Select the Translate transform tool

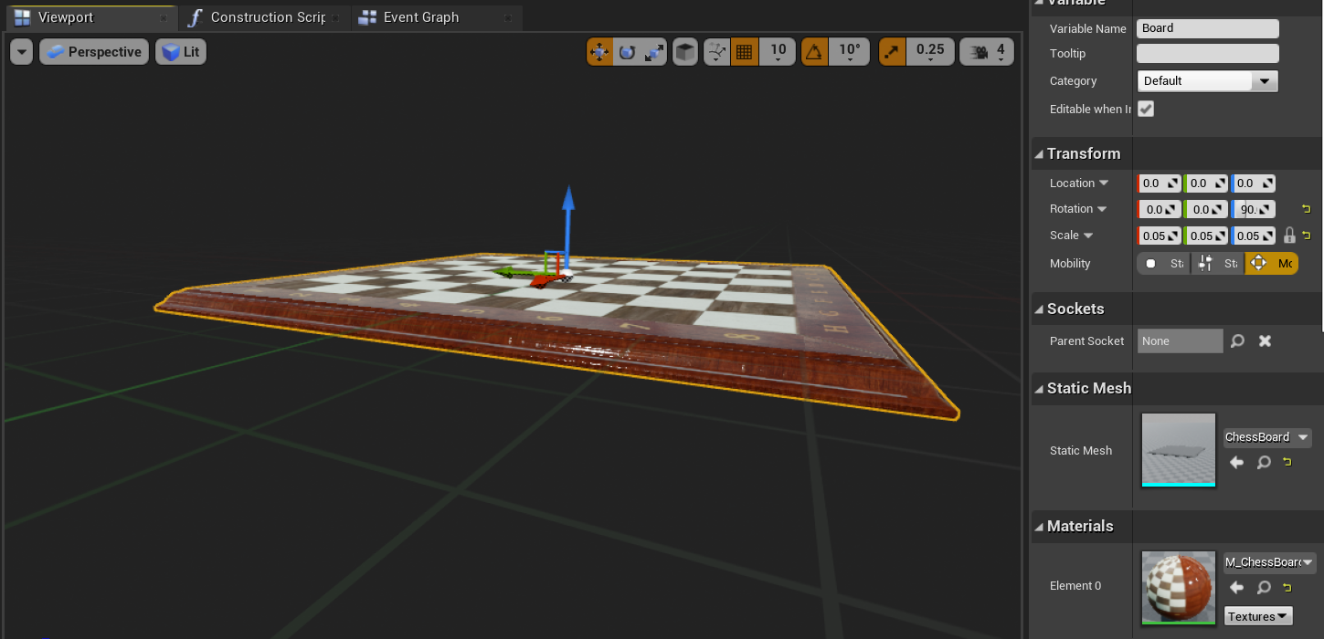(x=599, y=51)
